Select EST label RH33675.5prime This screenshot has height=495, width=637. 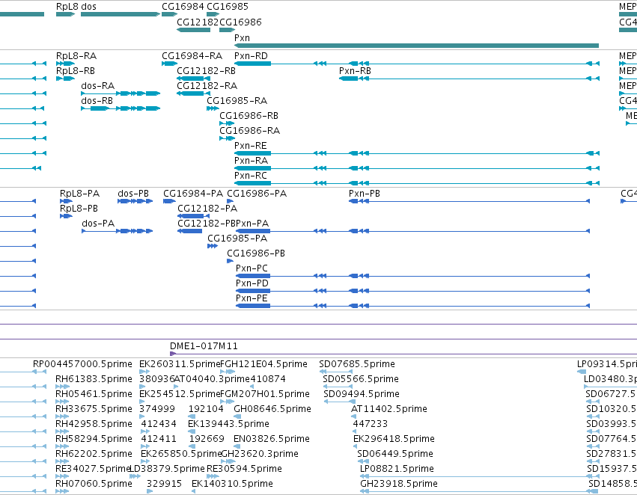(94, 409)
